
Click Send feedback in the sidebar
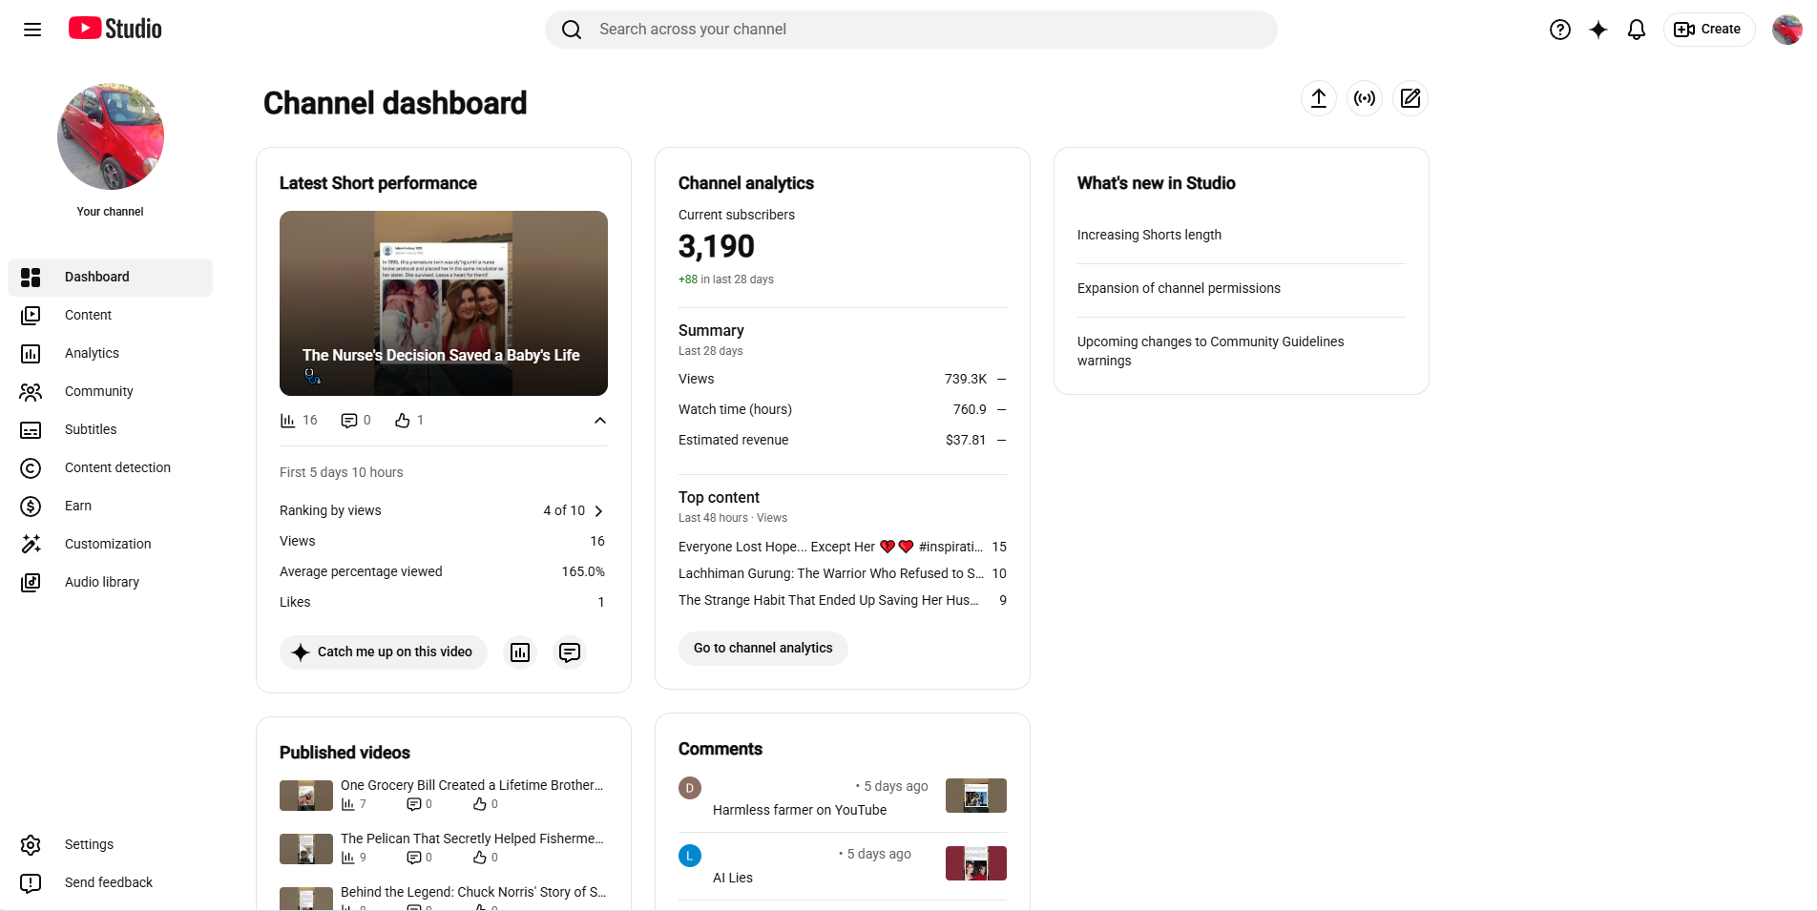coord(111,882)
